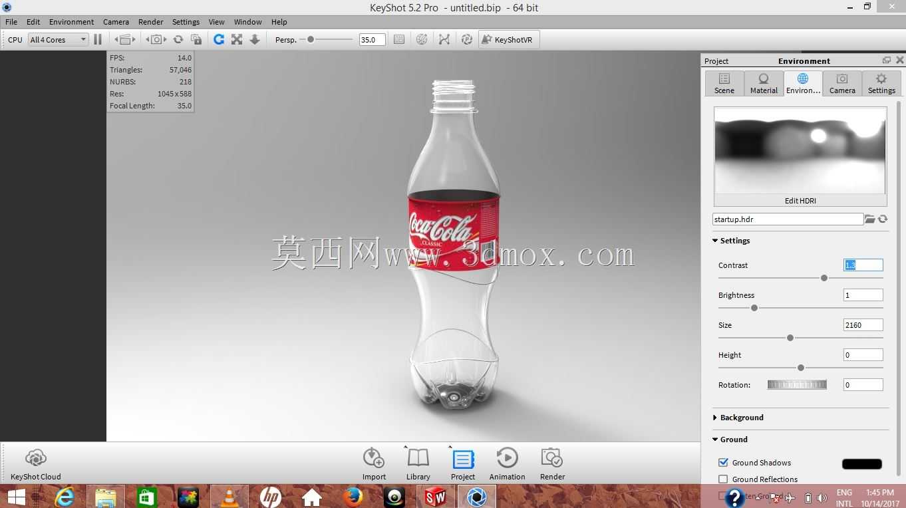Image resolution: width=906 pixels, height=508 pixels.
Task: Undock the Project panel
Action: pyautogui.click(x=887, y=61)
